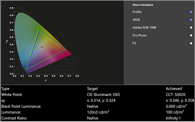Click the blue vertex of gamut triangle
Viewport: 195px width, 122px height.
(x=27, y=69)
